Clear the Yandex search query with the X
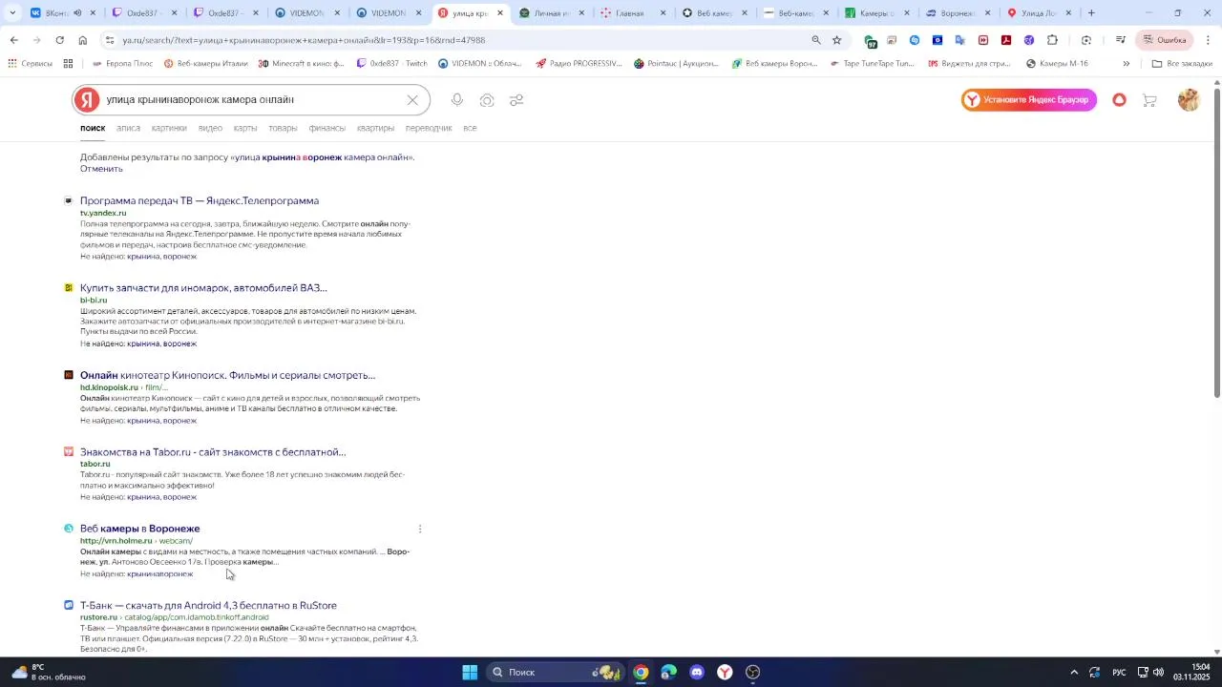This screenshot has height=687, width=1222. pyautogui.click(x=412, y=100)
